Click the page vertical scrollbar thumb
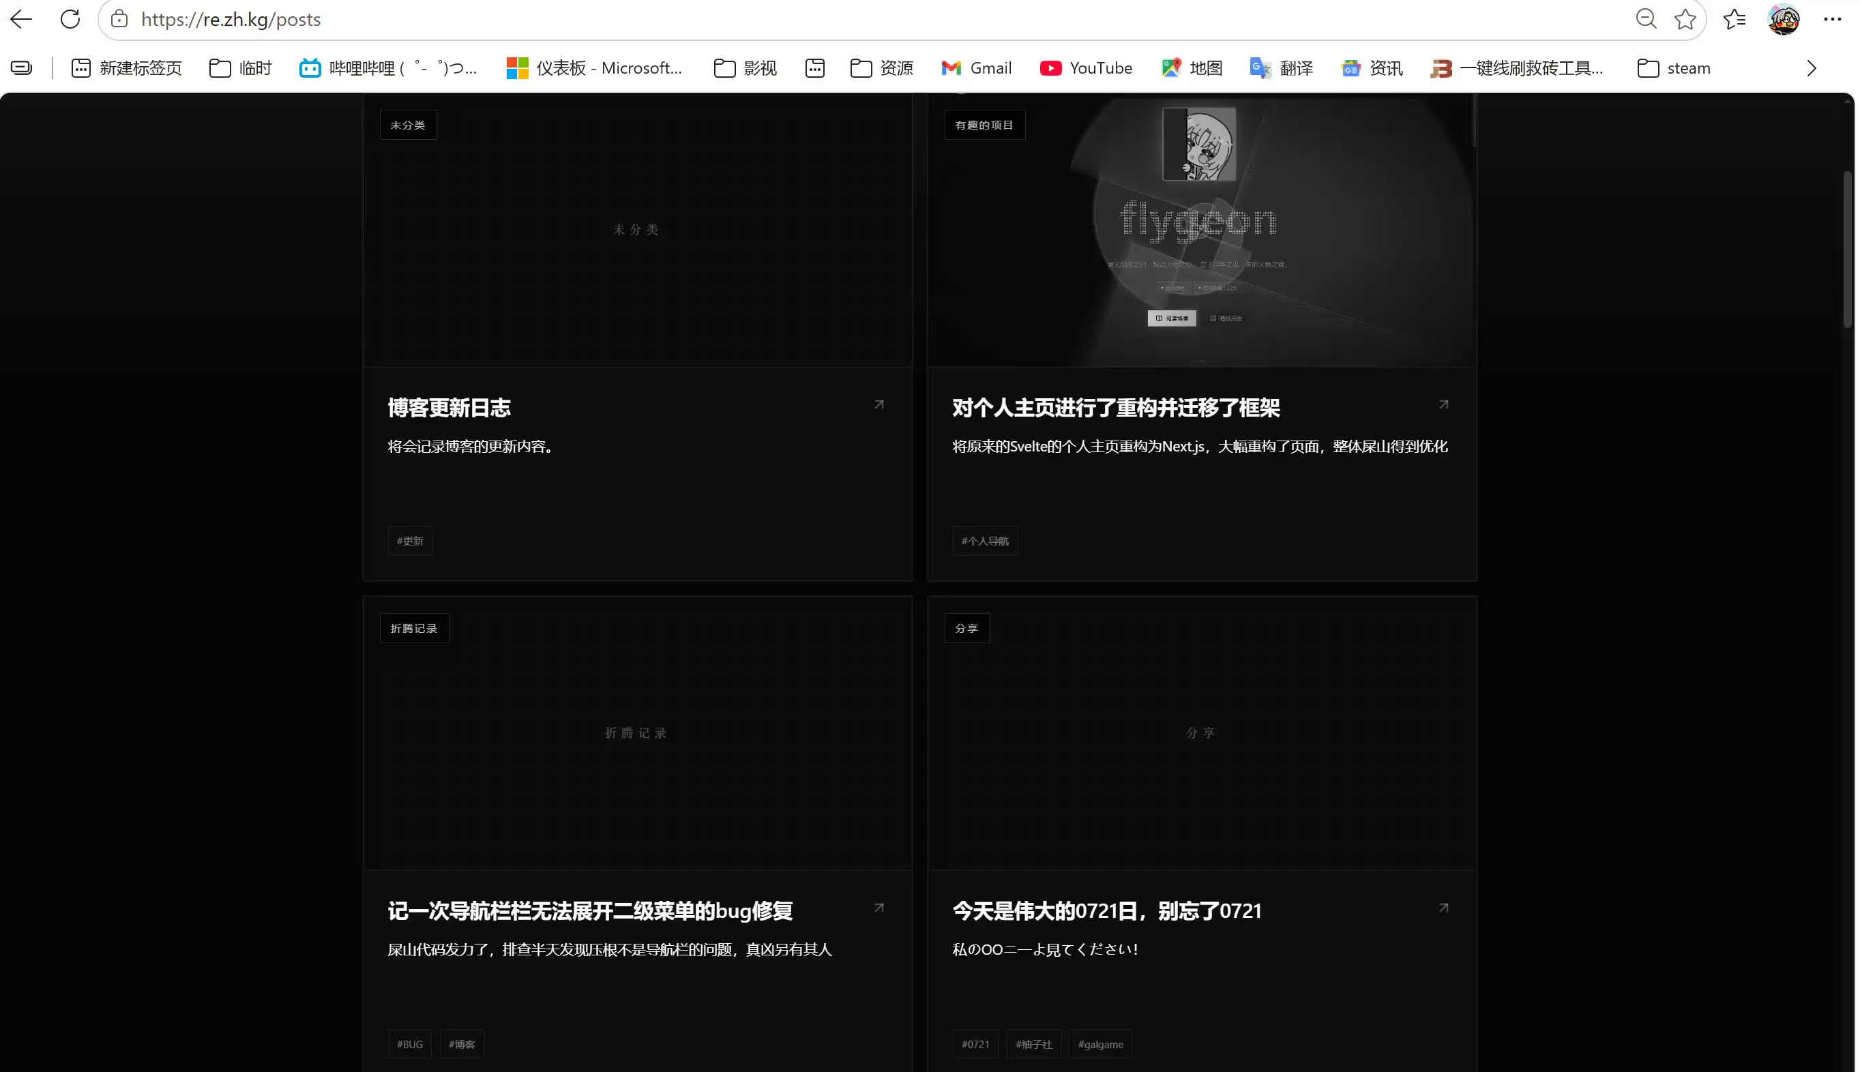The image size is (1860, 1072). pos(1847,249)
